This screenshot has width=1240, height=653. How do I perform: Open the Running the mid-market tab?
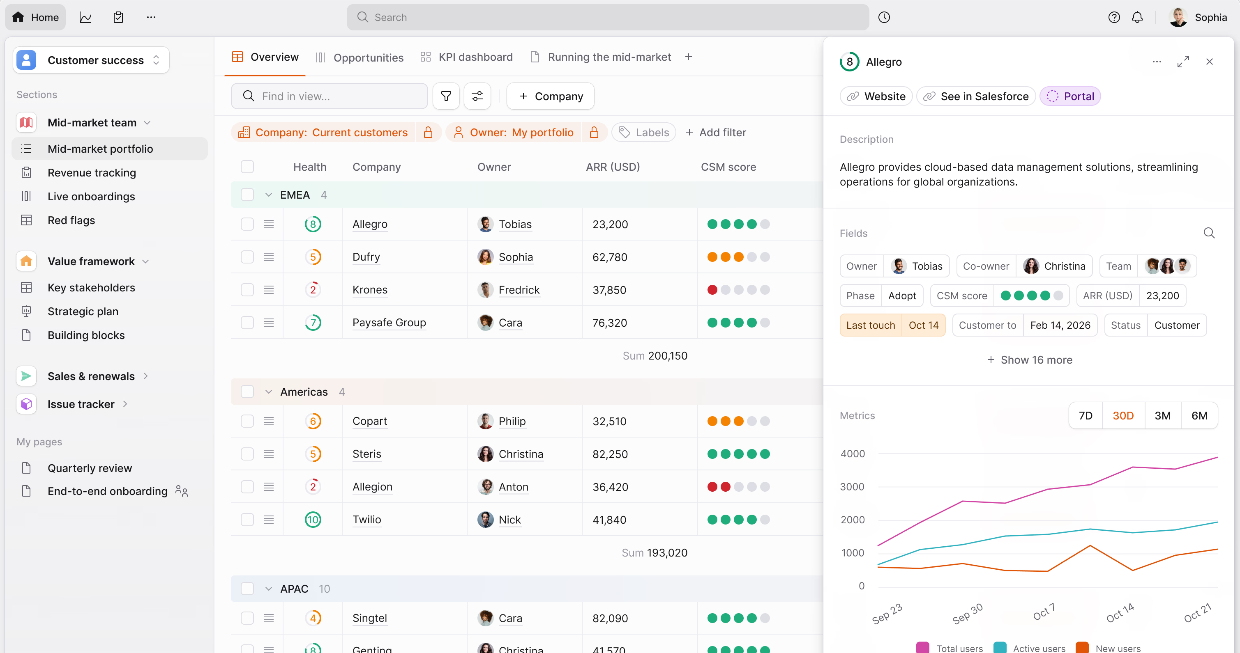[600, 57]
